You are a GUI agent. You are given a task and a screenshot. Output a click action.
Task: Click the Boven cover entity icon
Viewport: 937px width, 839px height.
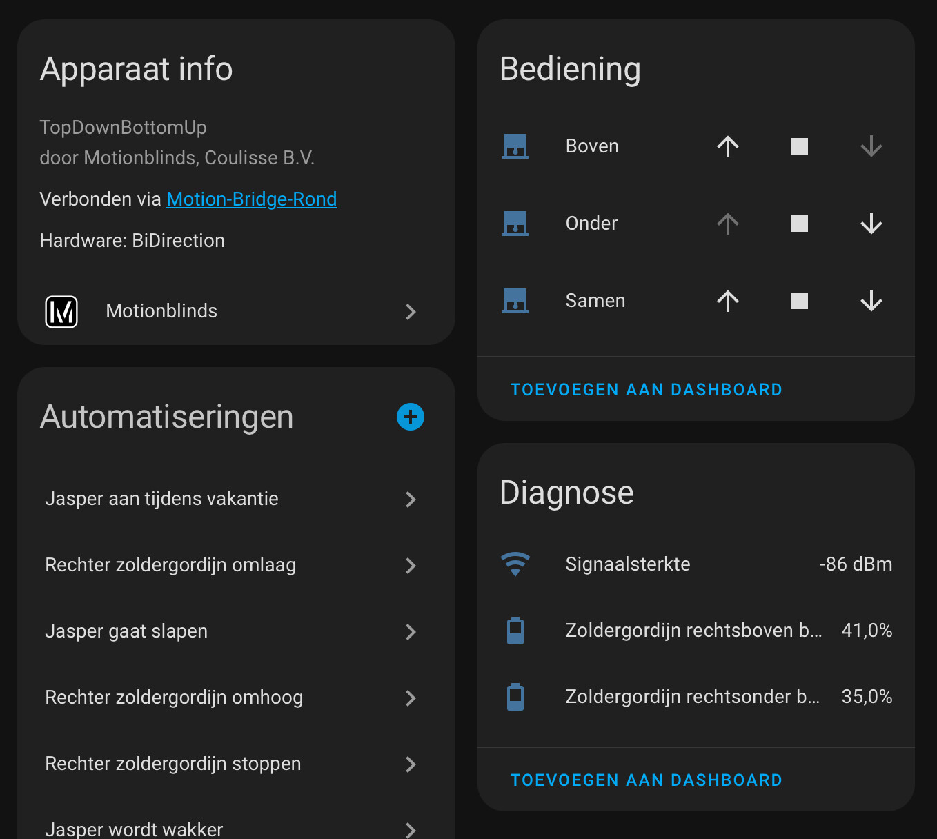pos(515,146)
